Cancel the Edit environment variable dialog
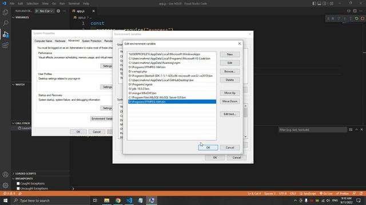Image resolution: width=366 pixels, height=205 pixels. (230, 147)
